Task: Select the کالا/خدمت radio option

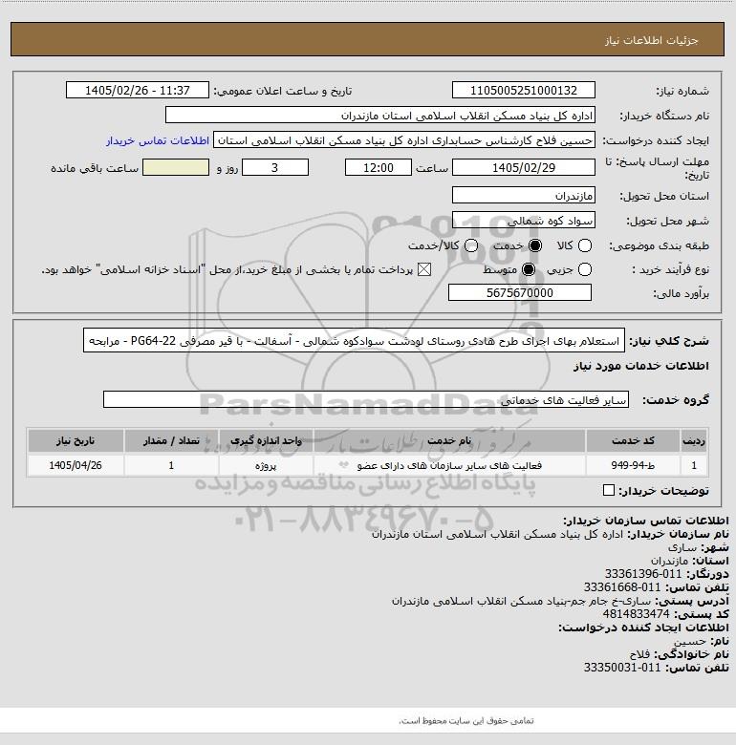Action: pyautogui.click(x=471, y=245)
